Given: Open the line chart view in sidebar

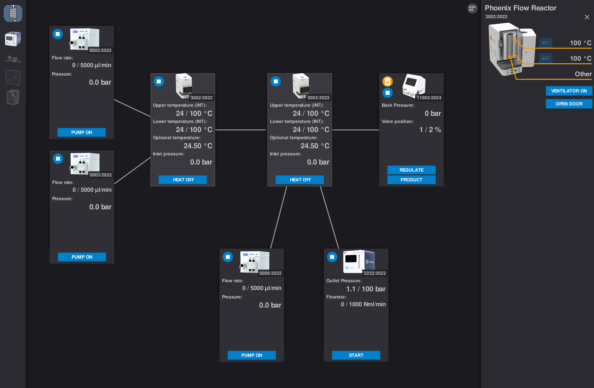Looking at the screenshot, I should click(x=13, y=78).
